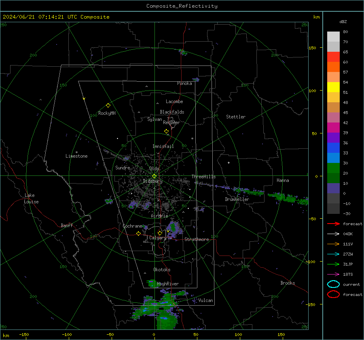
Task: Select the red 65 dBZ legend swatch
Action: click(x=333, y=57)
